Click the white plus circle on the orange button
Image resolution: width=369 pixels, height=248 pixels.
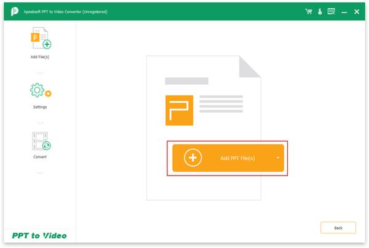tap(192, 158)
